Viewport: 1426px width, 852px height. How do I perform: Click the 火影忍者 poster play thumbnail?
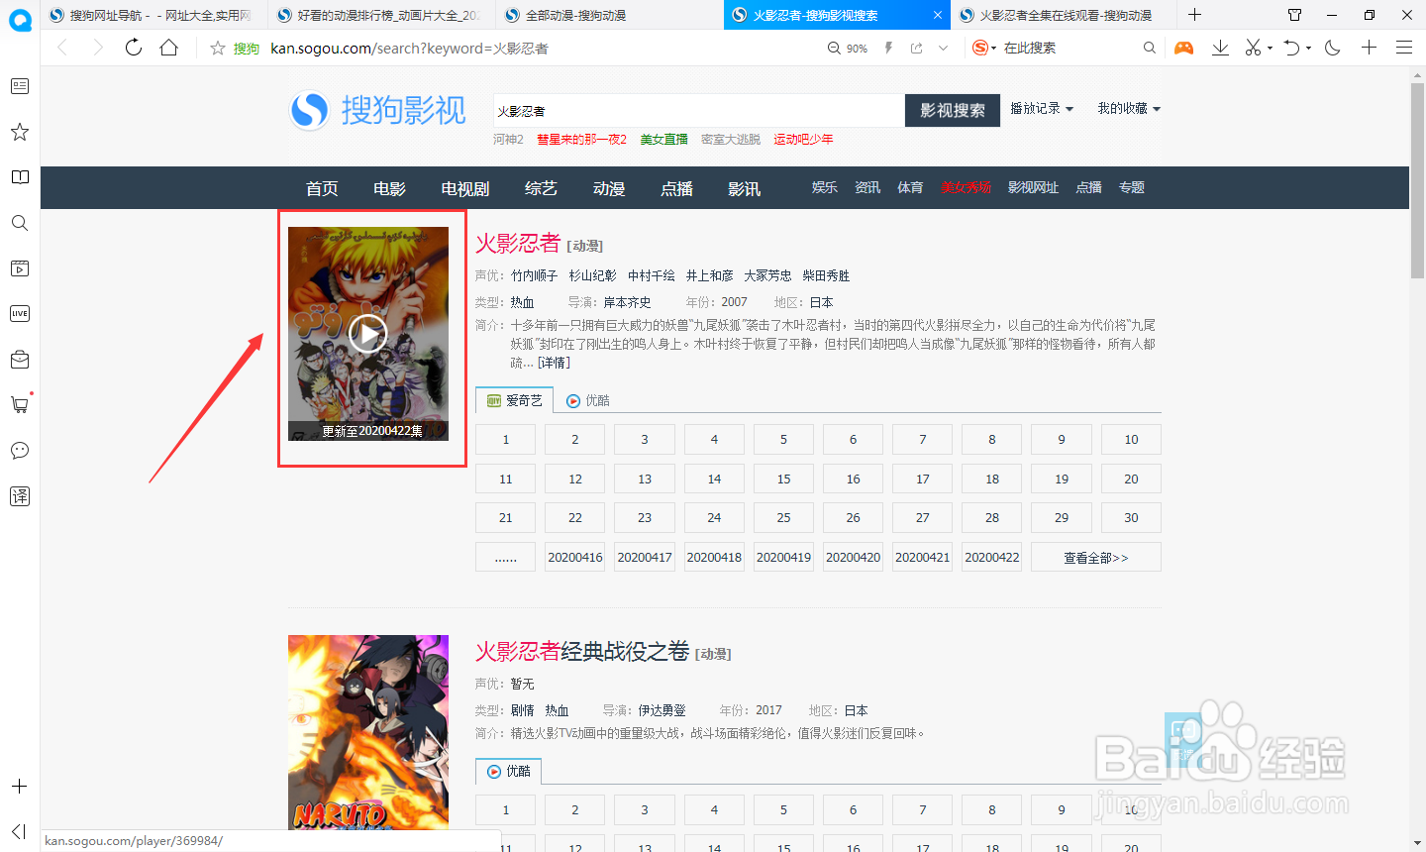point(368,334)
